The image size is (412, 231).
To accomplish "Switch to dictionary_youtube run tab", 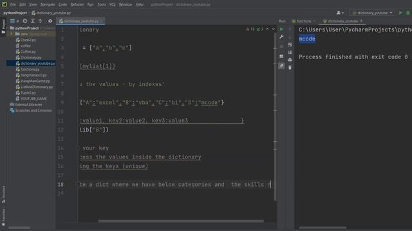I will [x=342, y=21].
